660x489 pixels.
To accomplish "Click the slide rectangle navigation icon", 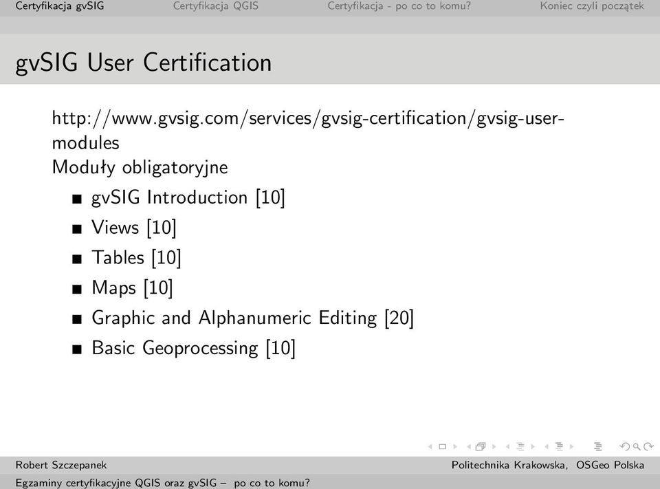I will 442,446.
